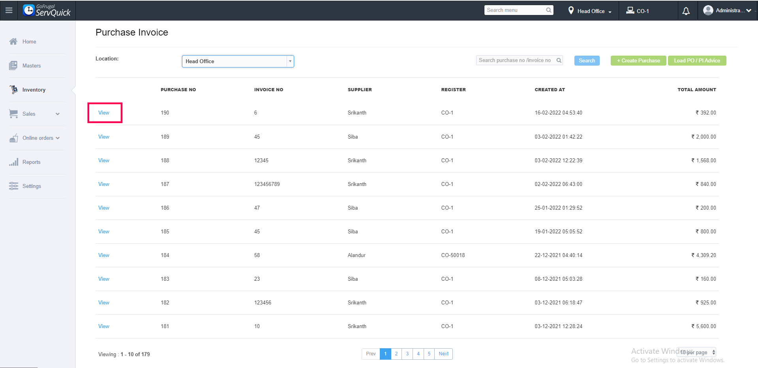The height and width of the screenshot is (368, 758).
Task: Click the location pin icon
Action: [571, 11]
